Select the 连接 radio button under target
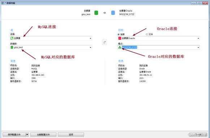Image resolution: width=210 pixels, height=138 pixels. [119, 34]
